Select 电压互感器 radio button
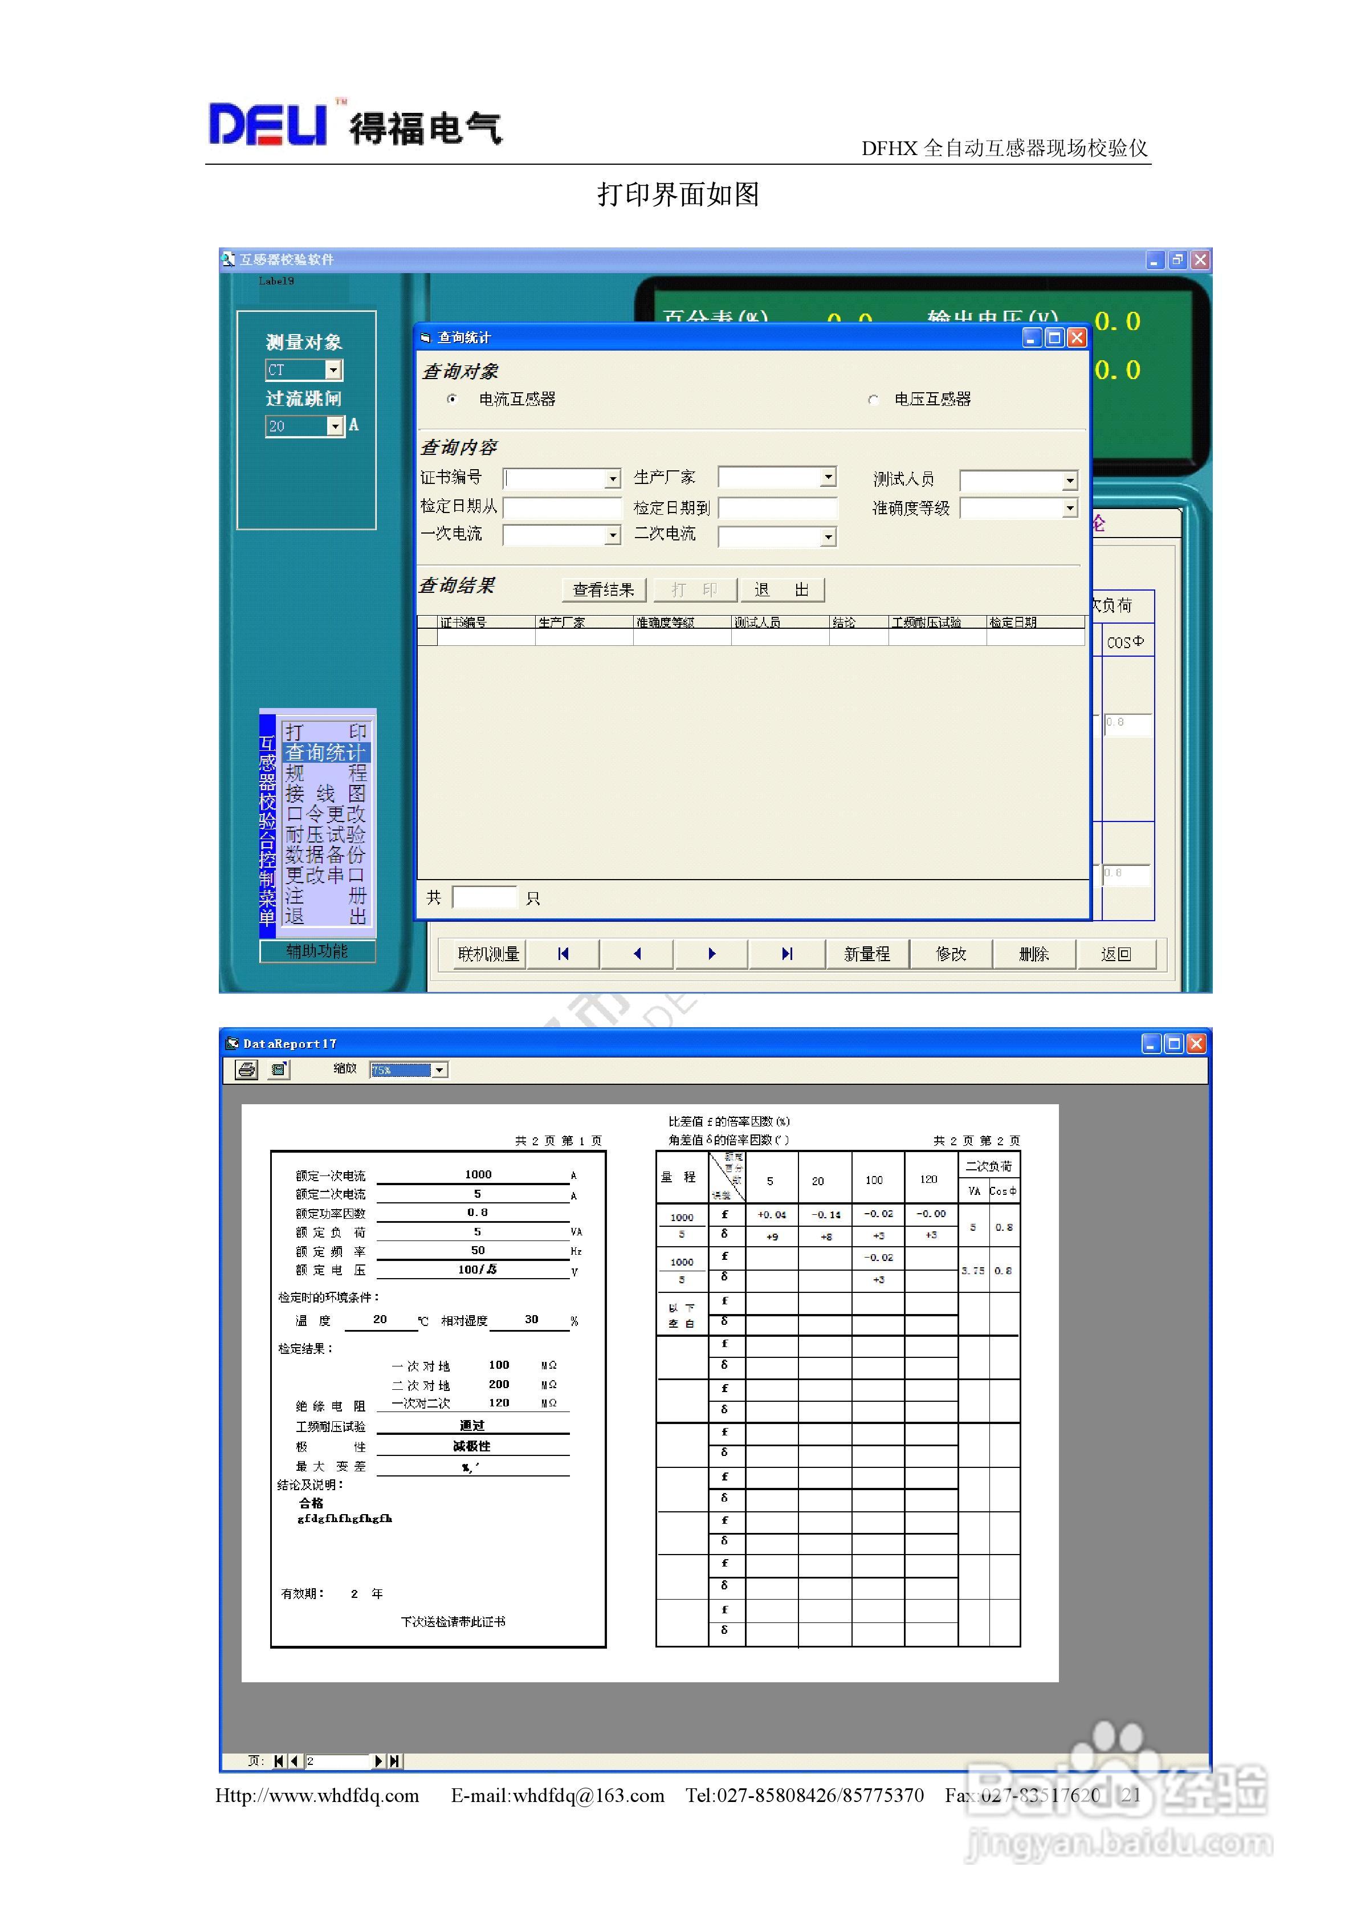Viewport: 1357px width, 1920px height. click(x=873, y=400)
